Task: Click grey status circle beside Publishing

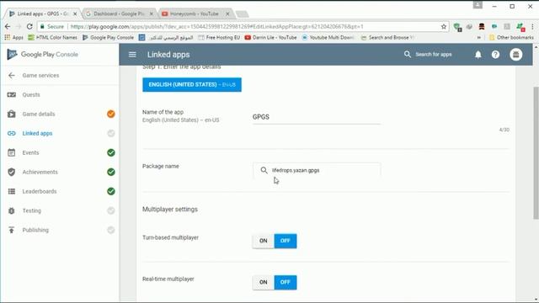Action: [x=110, y=230]
